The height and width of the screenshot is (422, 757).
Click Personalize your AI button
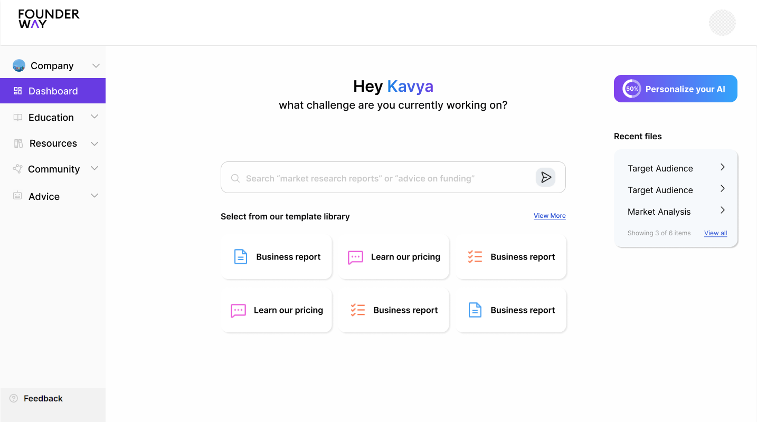pyautogui.click(x=676, y=89)
